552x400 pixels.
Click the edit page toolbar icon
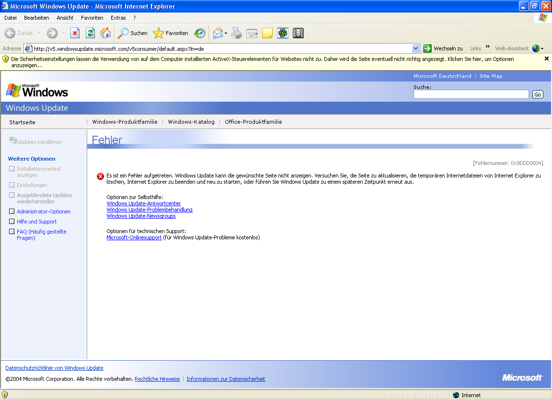tap(252, 33)
